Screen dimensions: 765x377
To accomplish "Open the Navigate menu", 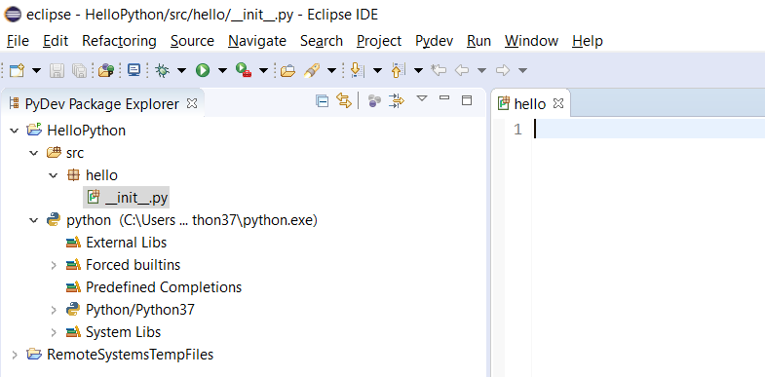I will tap(257, 41).
